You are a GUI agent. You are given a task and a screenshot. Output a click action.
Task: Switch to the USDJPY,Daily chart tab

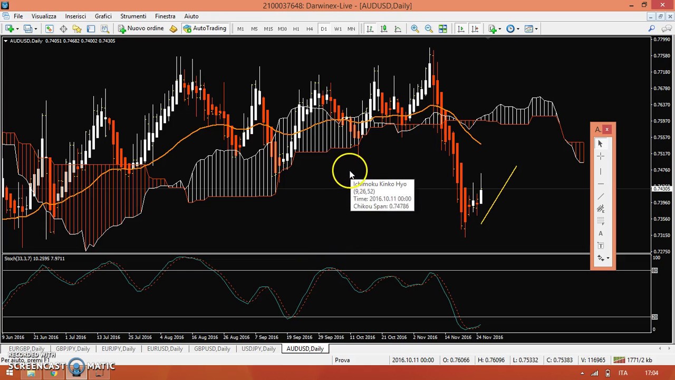258,349
